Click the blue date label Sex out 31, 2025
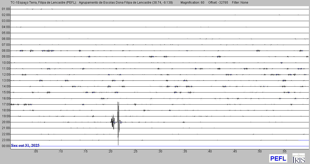Image resolution: width=310 pixels, height=164 pixels. coord(25,145)
